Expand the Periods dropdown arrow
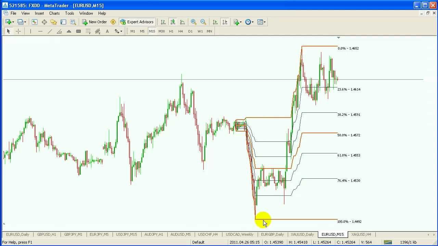Viewport: 438px width, 246px height. [x=253, y=22]
